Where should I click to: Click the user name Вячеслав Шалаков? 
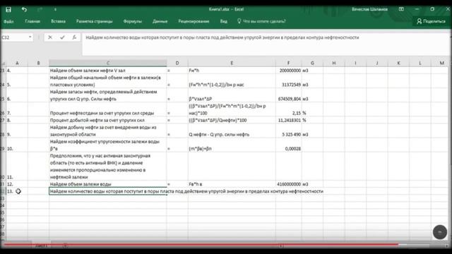[x=369, y=9]
